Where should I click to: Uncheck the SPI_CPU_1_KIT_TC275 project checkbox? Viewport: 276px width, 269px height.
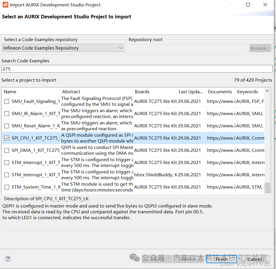tap(7, 138)
